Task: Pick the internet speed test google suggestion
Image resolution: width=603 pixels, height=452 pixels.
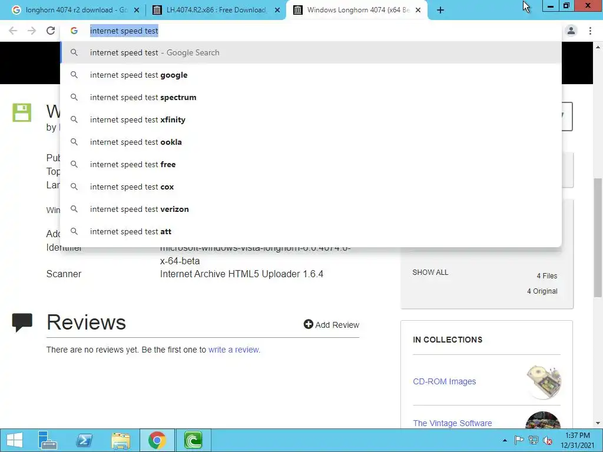Action: click(x=311, y=75)
